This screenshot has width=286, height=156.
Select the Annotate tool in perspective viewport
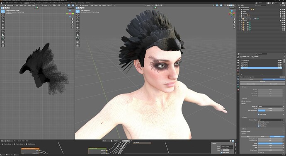78,31
